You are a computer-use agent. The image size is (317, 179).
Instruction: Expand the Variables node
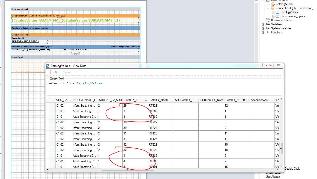[x=263, y=24]
